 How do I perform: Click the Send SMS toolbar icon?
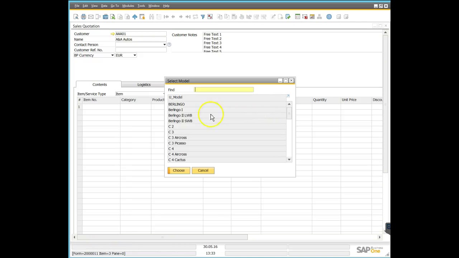(98, 17)
